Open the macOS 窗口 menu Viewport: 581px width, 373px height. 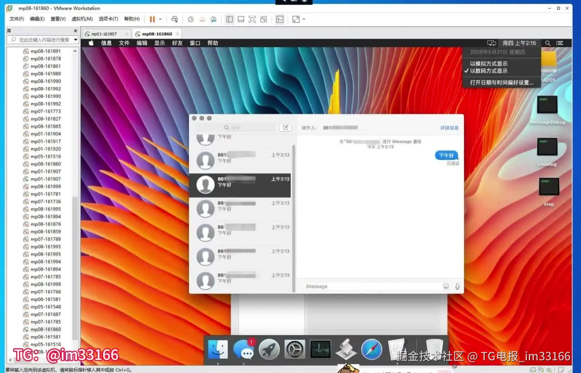tap(195, 43)
